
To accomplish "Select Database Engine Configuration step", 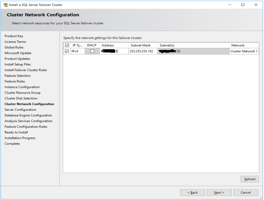I will [28, 115].
